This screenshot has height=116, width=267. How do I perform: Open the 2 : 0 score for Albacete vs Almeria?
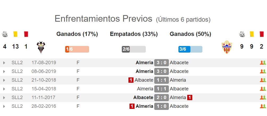(161, 98)
